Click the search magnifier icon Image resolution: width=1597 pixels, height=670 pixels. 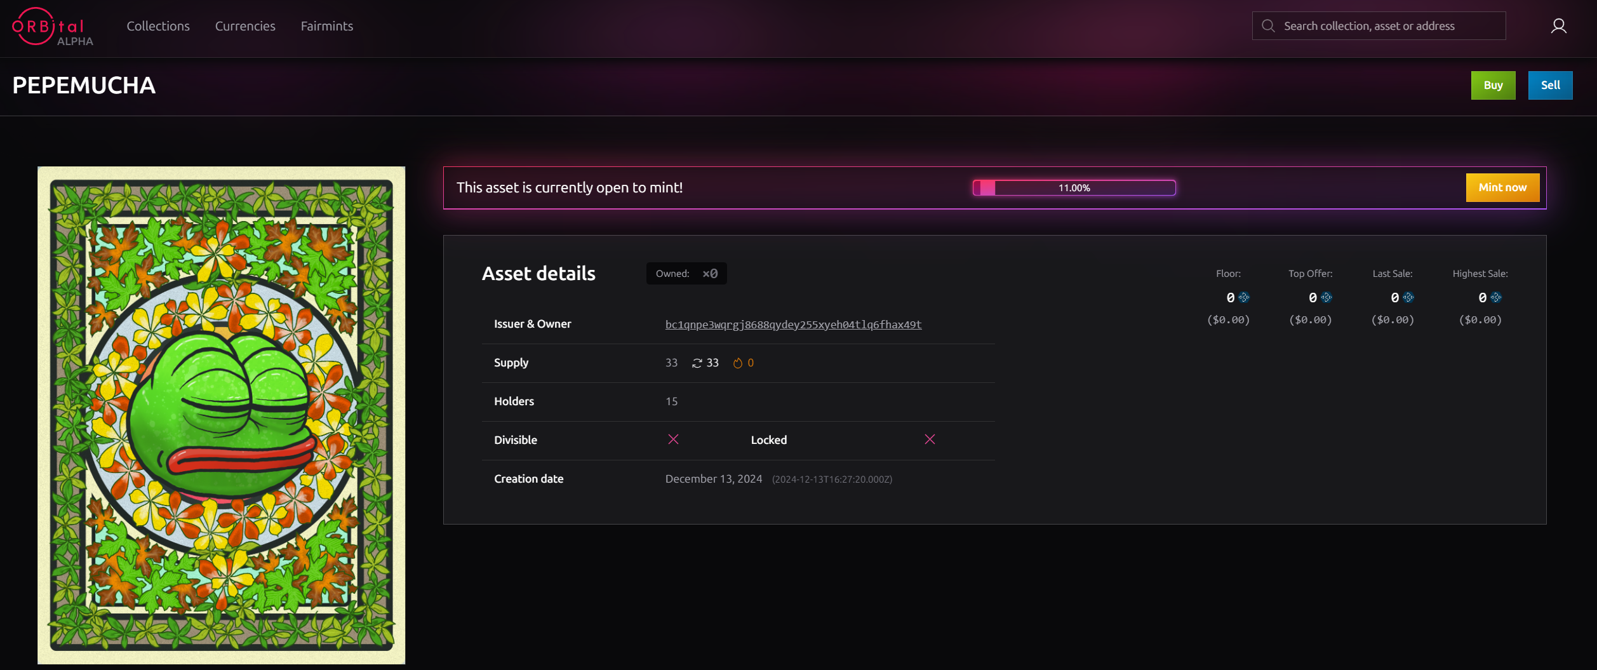click(1268, 26)
